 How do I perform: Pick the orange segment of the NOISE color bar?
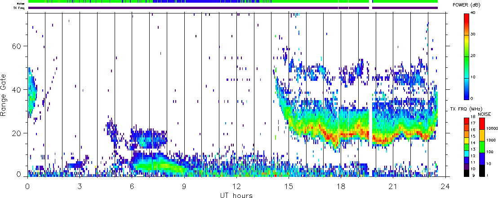(x=481, y=135)
